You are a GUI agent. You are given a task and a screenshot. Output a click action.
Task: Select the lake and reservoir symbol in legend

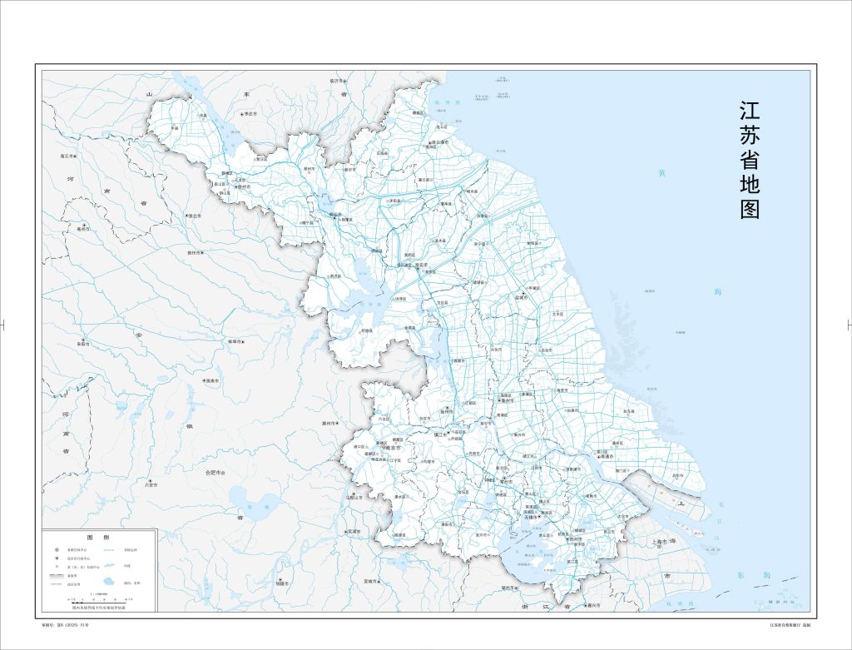[x=109, y=582]
